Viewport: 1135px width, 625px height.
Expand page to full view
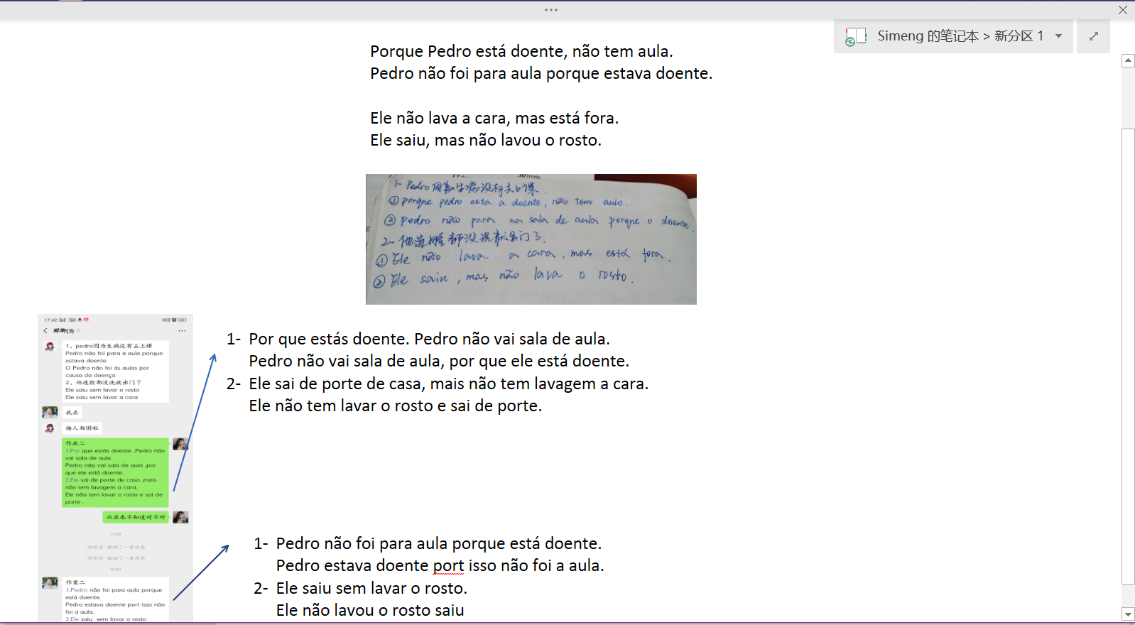click(1094, 36)
